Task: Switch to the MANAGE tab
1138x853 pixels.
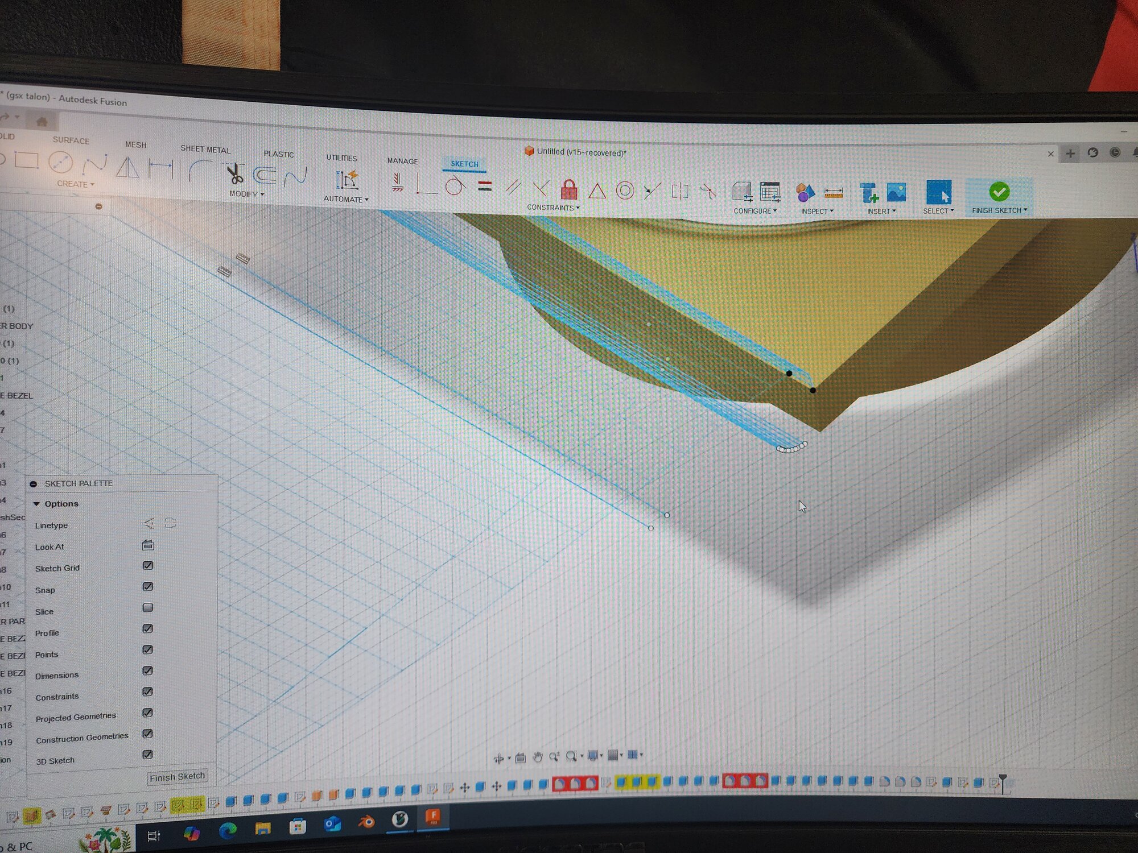Action: [x=402, y=161]
